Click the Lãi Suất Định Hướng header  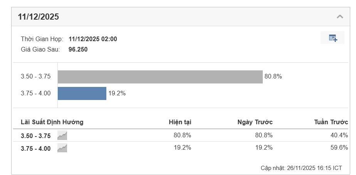pos(52,122)
